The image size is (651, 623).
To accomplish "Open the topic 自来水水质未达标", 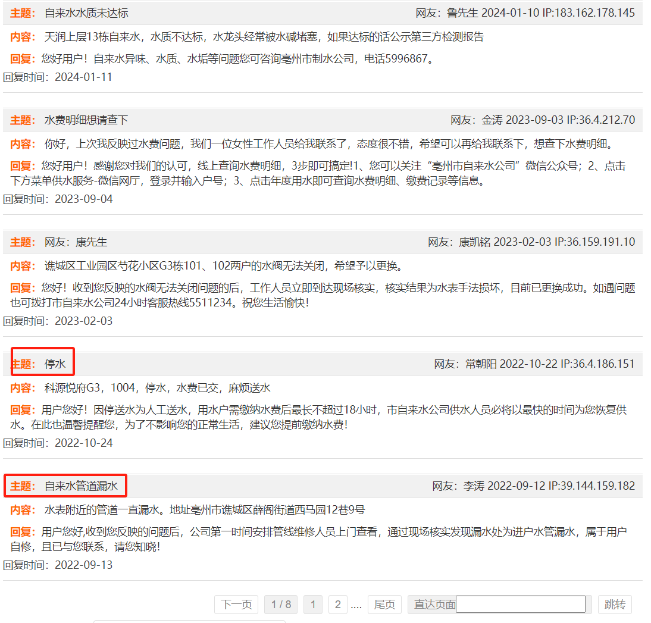I will point(86,13).
